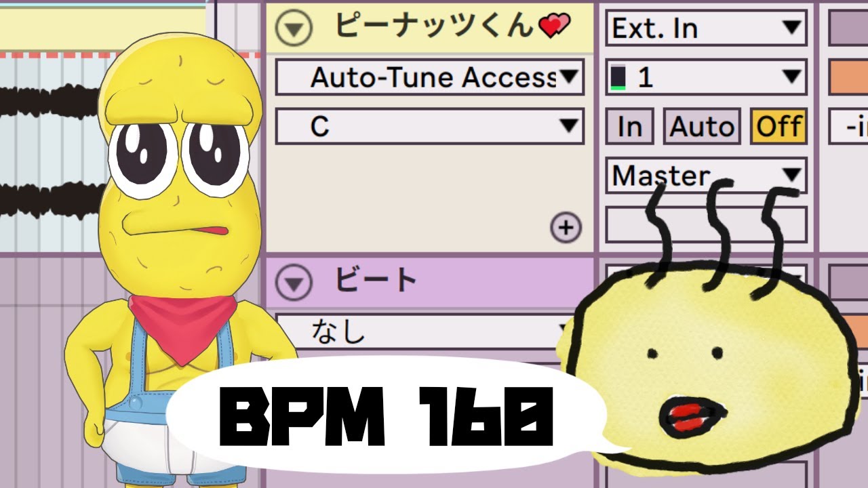Viewport: 868px width, 488px height.
Task: Open the なし device chooser on ビート track
Action: pos(429,332)
